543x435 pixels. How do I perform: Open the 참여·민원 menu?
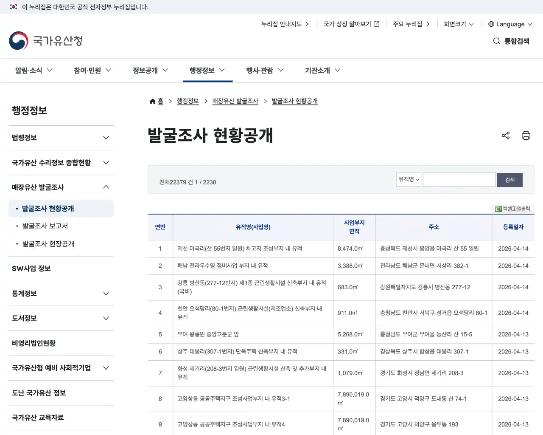point(92,71)
